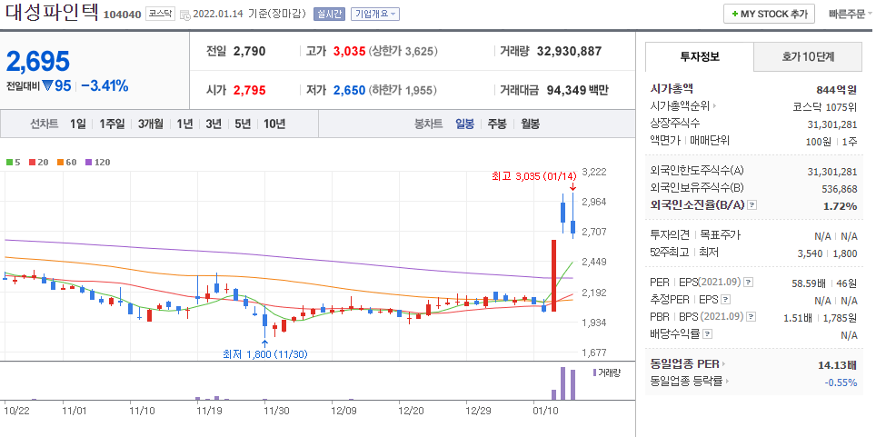876x437 pixels.
Task: Switch to the 투자정보 tab
Action: (700, 56)
